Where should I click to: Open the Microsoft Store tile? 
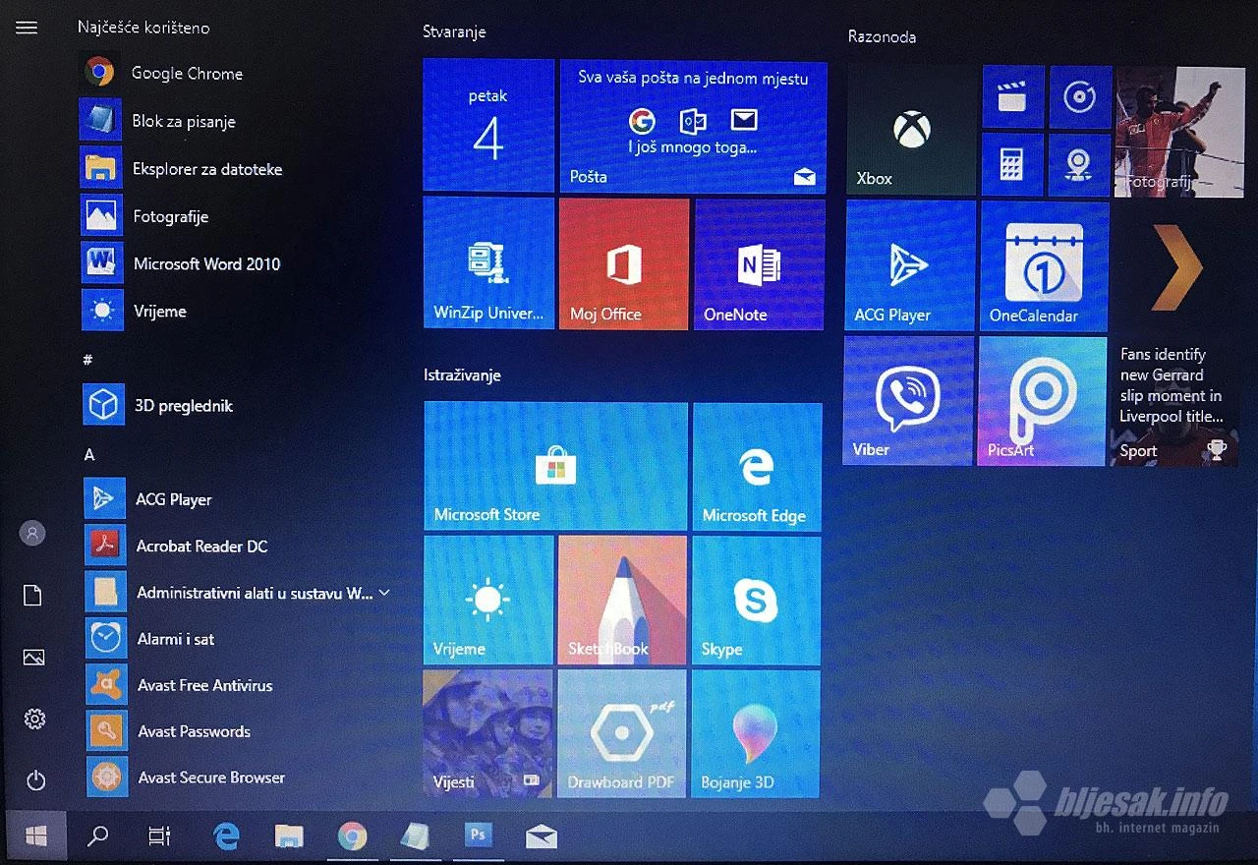coord(555,465)
